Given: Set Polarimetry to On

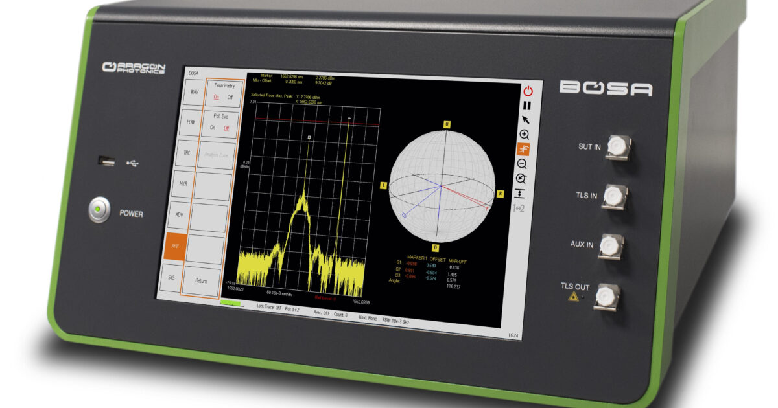Looking at the screenshot, I should click(216, 97).
